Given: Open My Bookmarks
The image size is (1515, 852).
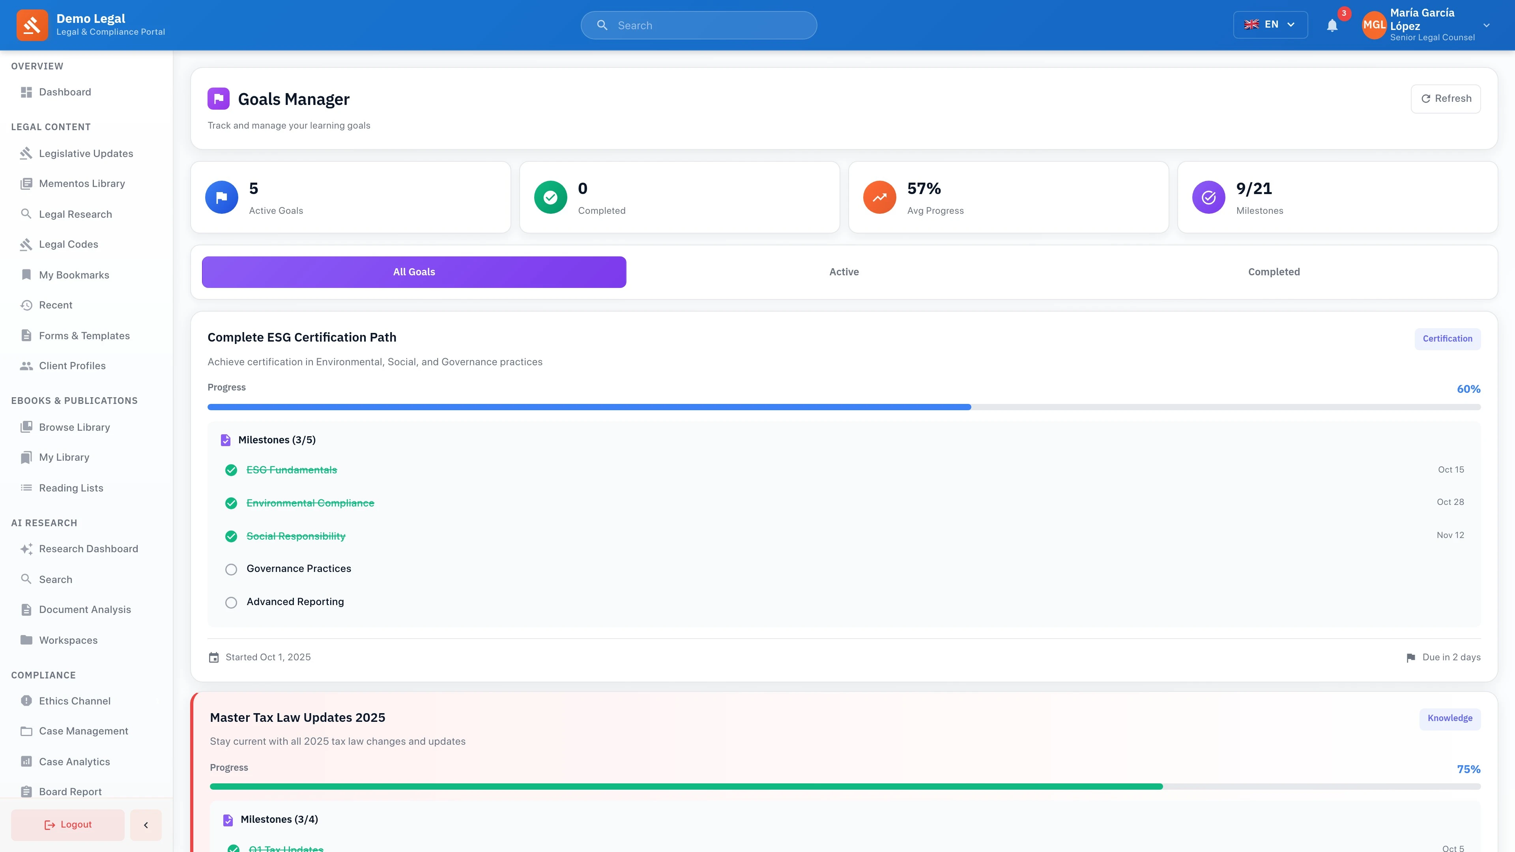Looking at the screenshot, I should click(x=74, y=275).
